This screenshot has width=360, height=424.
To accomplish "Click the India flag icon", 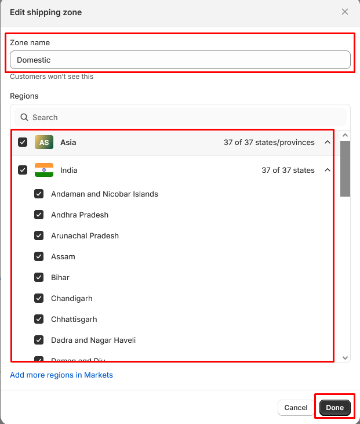I will point(44,170).
